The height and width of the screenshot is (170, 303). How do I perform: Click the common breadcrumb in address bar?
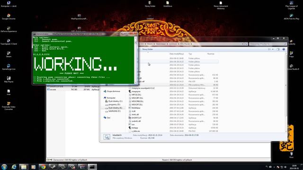(173, 44)
